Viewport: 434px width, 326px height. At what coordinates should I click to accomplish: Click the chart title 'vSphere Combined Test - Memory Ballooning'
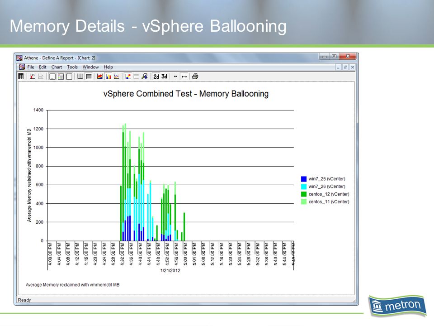point(186,94)
